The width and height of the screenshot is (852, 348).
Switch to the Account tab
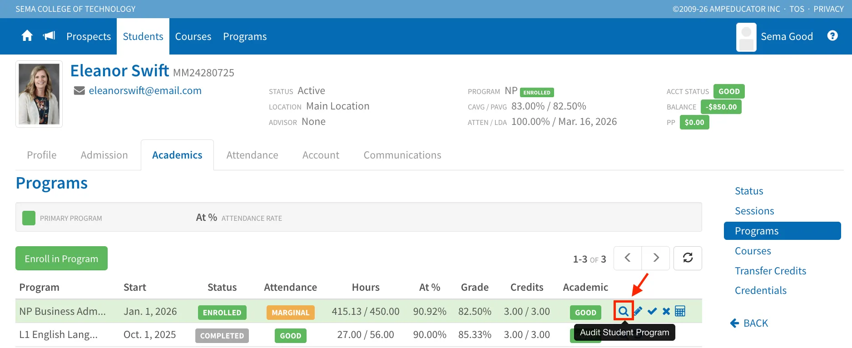click(321, 155)
